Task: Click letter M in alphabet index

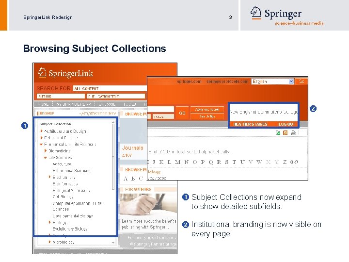Action: (177, 162)
